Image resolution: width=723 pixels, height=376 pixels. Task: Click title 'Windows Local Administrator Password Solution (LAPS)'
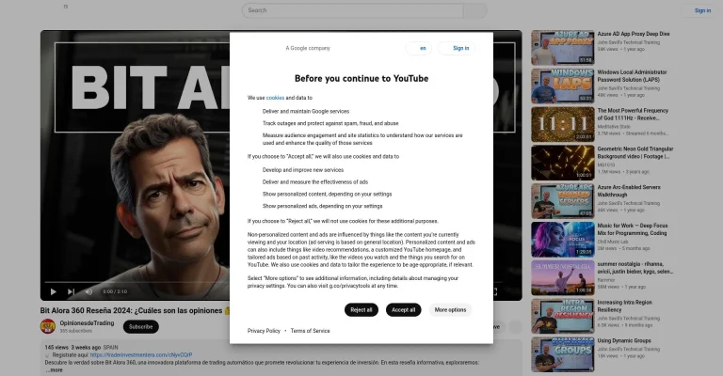(x=632, y=76)
